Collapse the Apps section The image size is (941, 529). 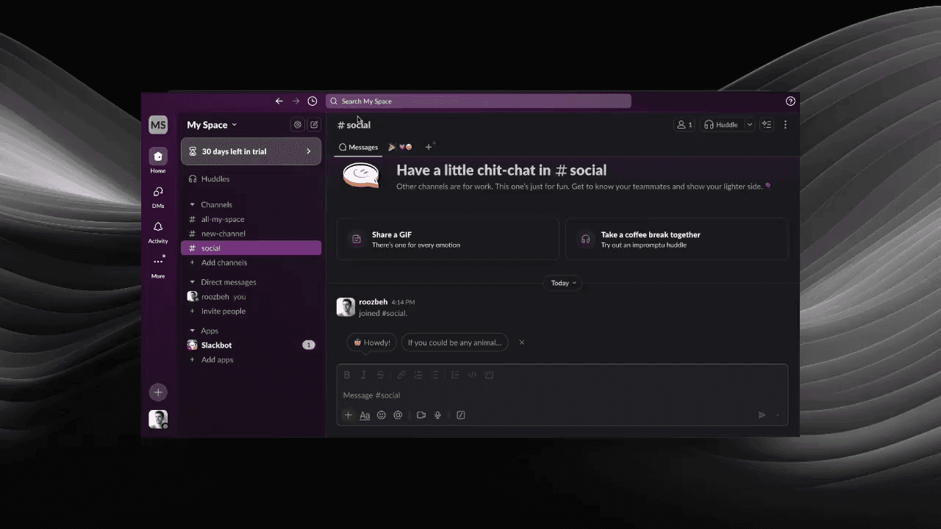(x=193, y=331)
